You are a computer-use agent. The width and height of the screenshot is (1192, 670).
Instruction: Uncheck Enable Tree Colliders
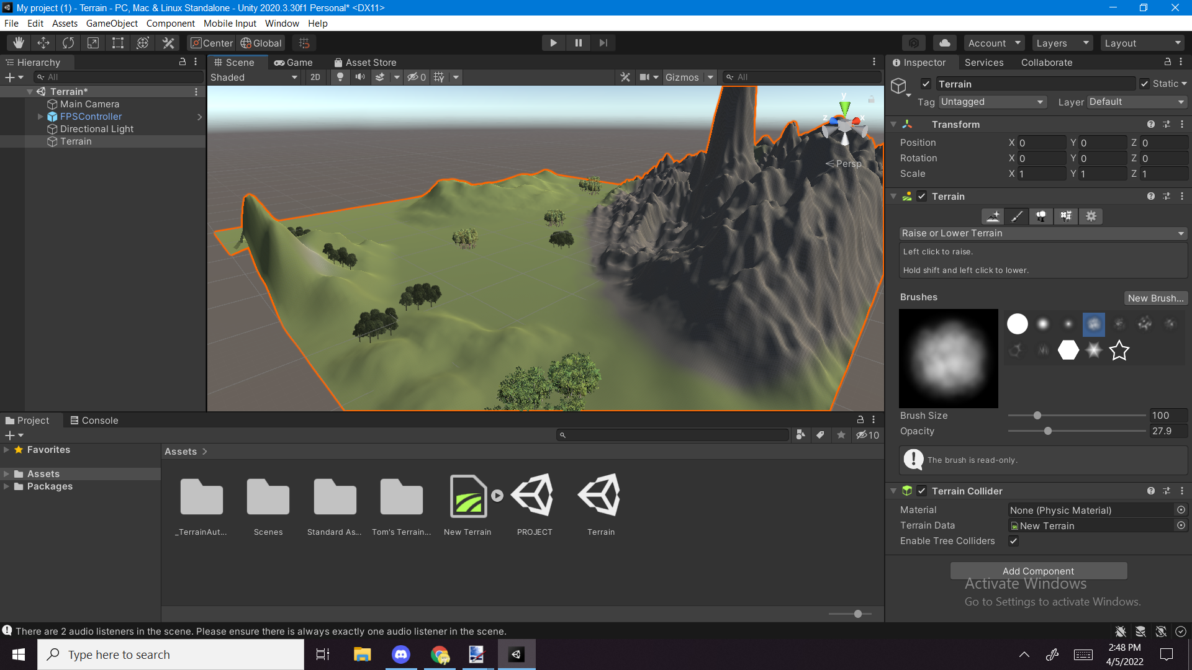tap(1013, 541)
